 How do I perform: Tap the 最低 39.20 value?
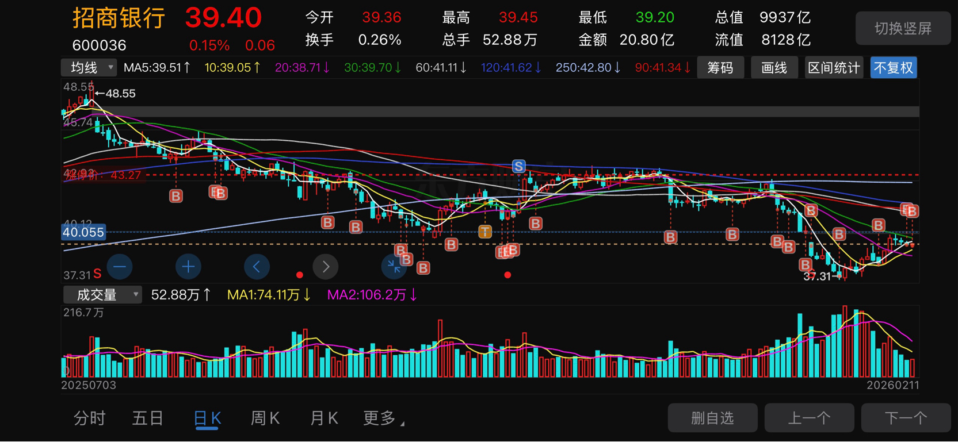click(626, 18)
